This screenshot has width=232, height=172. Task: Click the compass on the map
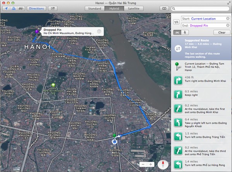(163, 164)
